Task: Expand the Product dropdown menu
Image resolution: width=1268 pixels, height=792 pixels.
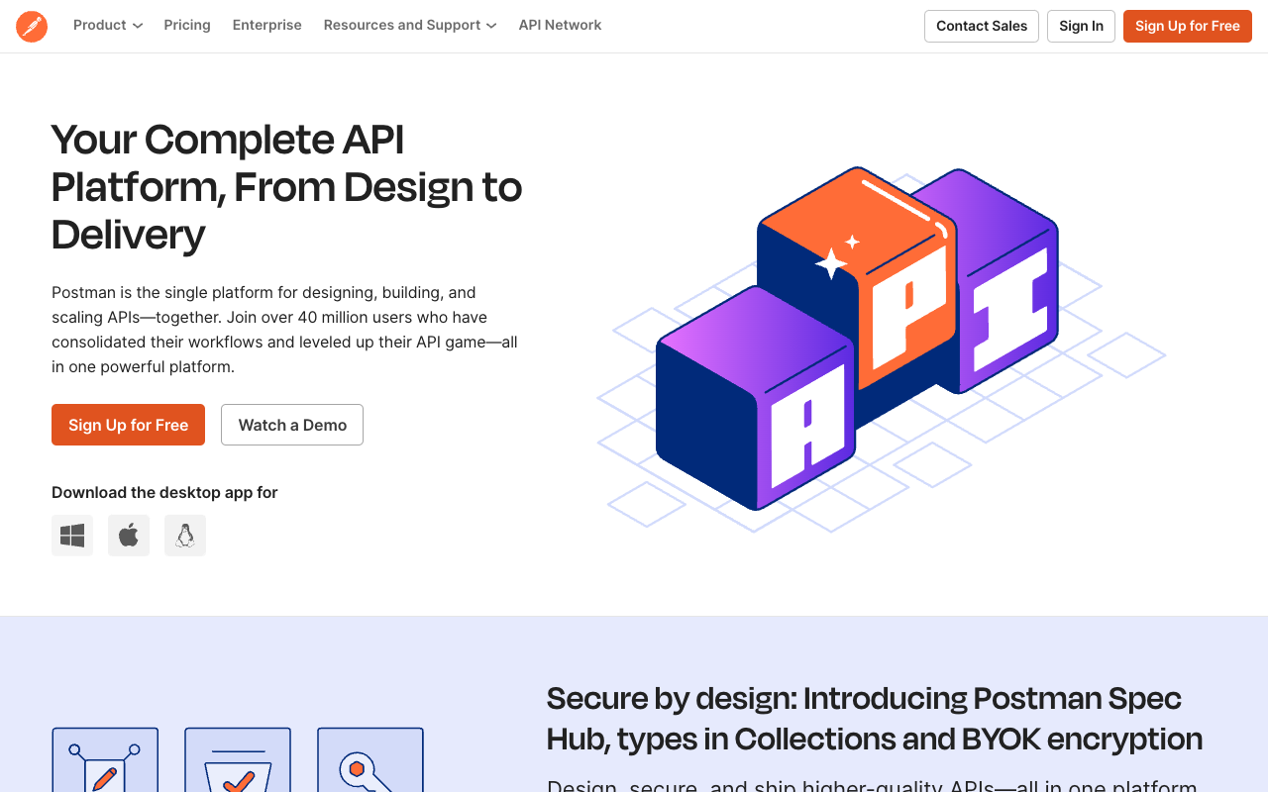Action: pyautogui.click(x=108, y=25)
